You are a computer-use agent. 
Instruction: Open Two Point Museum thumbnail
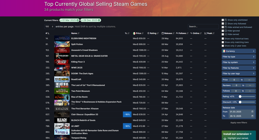click(62, 91)
